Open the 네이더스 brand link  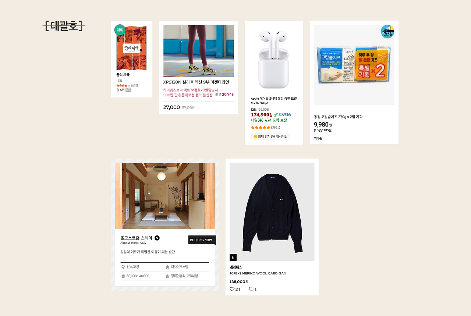click(236, 267)
